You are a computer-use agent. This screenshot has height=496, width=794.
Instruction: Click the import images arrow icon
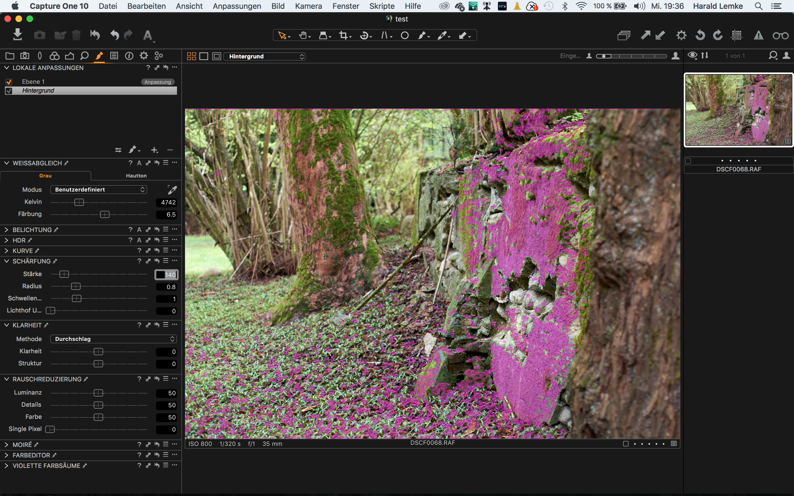coord(17,35)
